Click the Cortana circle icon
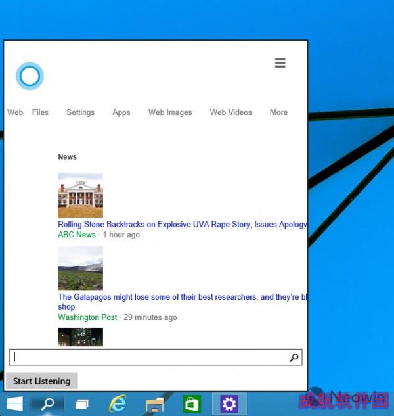 [x=30, y=76]
